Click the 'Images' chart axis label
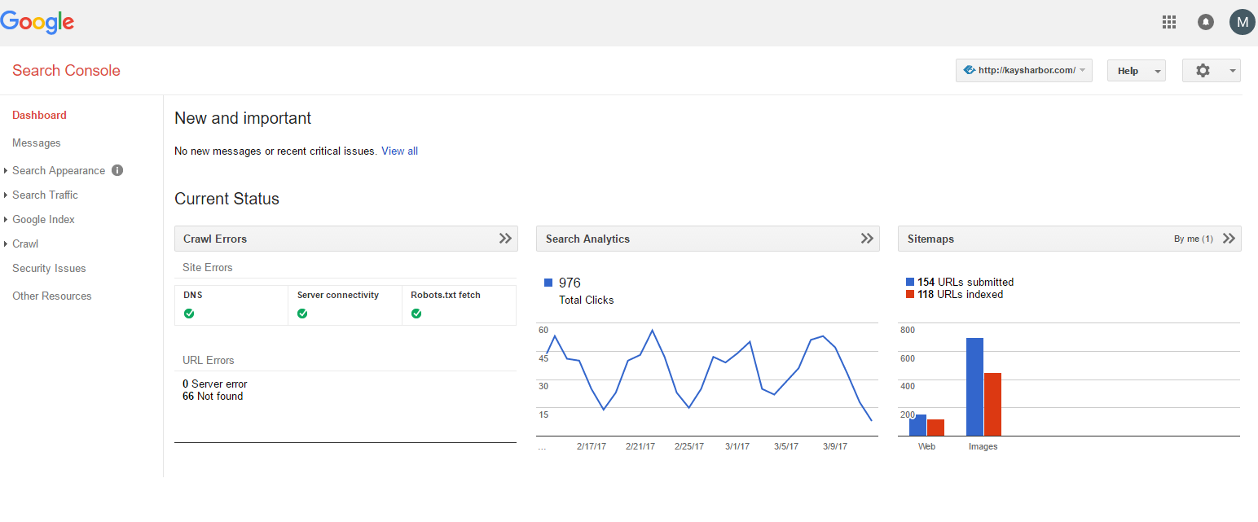This screenshot has height=522, width=1258. point(983,446)
